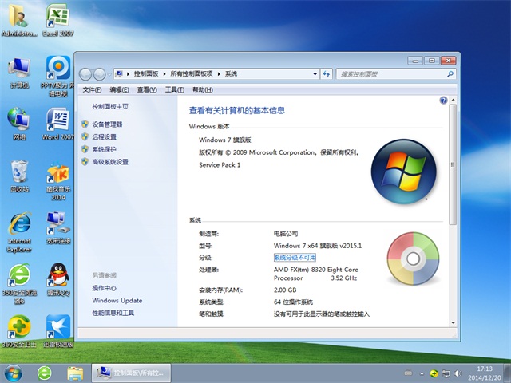Viewport: 511px width, 383px height.
Task: Click the taskbar clock showing 17:13
Action: point(485,373)
